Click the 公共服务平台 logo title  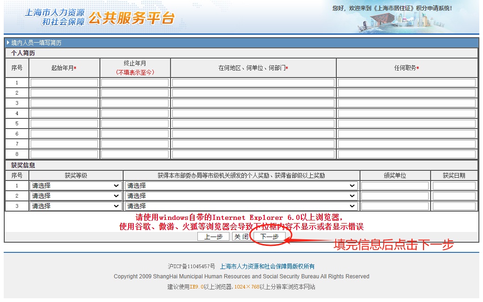pyautogui.click(x=131, y=18)
